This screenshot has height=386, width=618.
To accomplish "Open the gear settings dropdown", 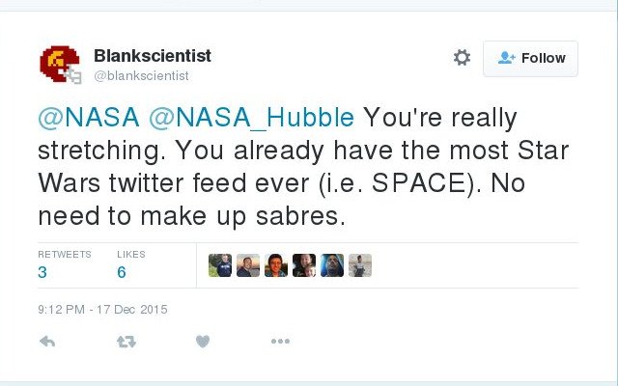I will click(x=462, y=58).
